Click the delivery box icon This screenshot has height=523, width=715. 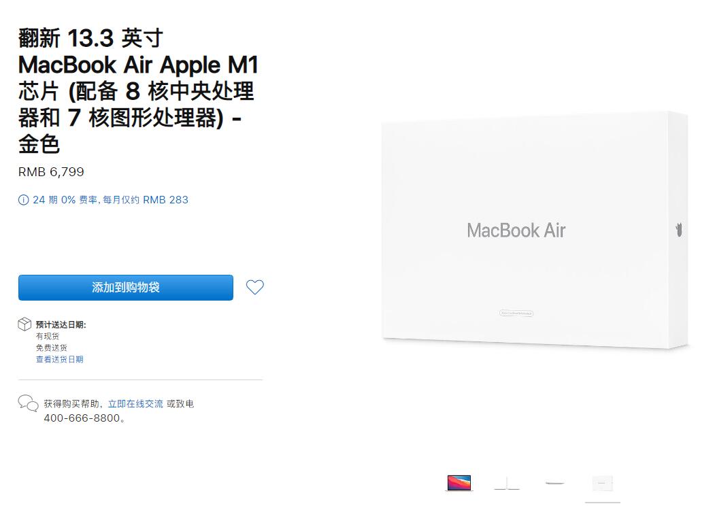[24, 324]
